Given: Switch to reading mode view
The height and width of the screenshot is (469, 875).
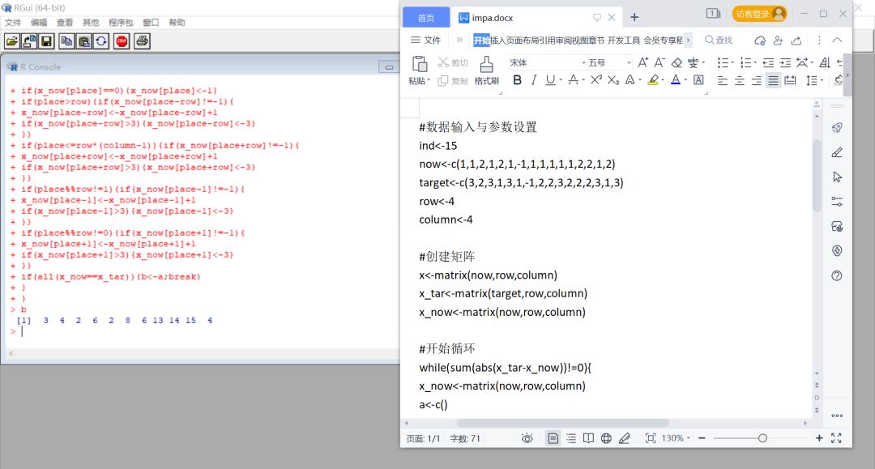Looking at the screenshot, I should click(x=588, y=438).
